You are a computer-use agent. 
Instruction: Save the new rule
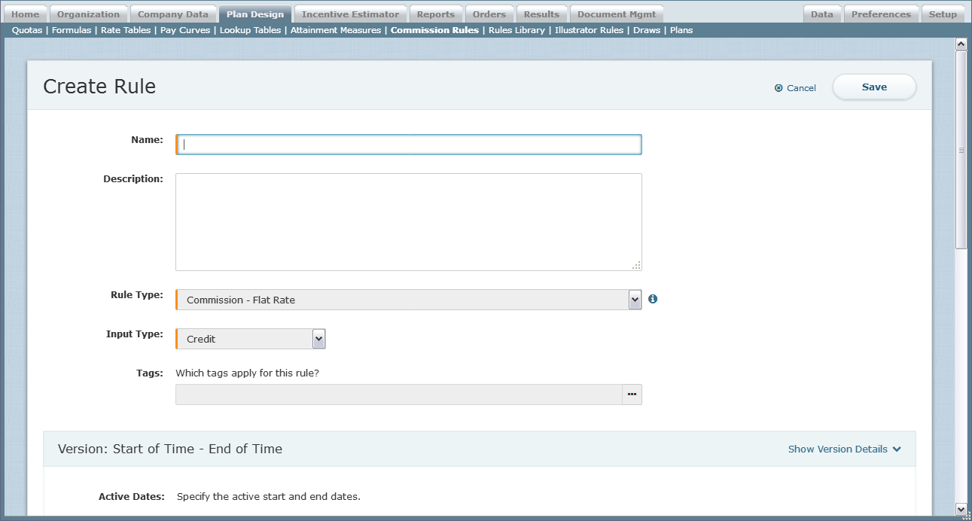874,87
